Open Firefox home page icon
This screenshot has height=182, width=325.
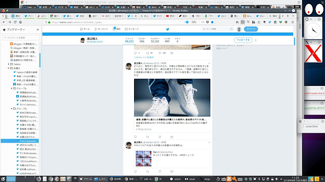click(x=20, y=22)
